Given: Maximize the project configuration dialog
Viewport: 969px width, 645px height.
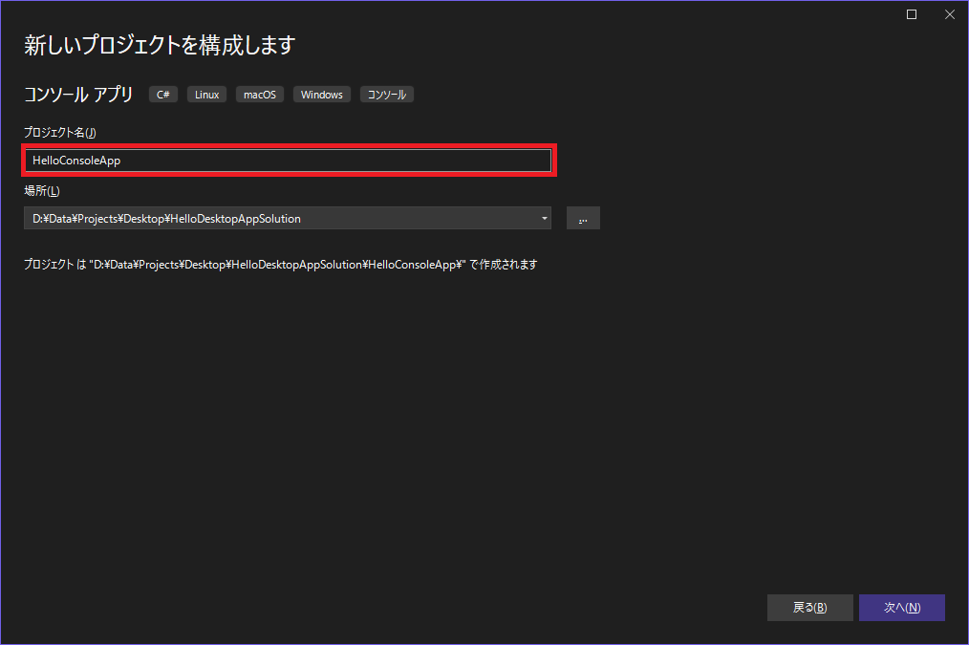Looking at the screenshot, I should coord(912,14).
